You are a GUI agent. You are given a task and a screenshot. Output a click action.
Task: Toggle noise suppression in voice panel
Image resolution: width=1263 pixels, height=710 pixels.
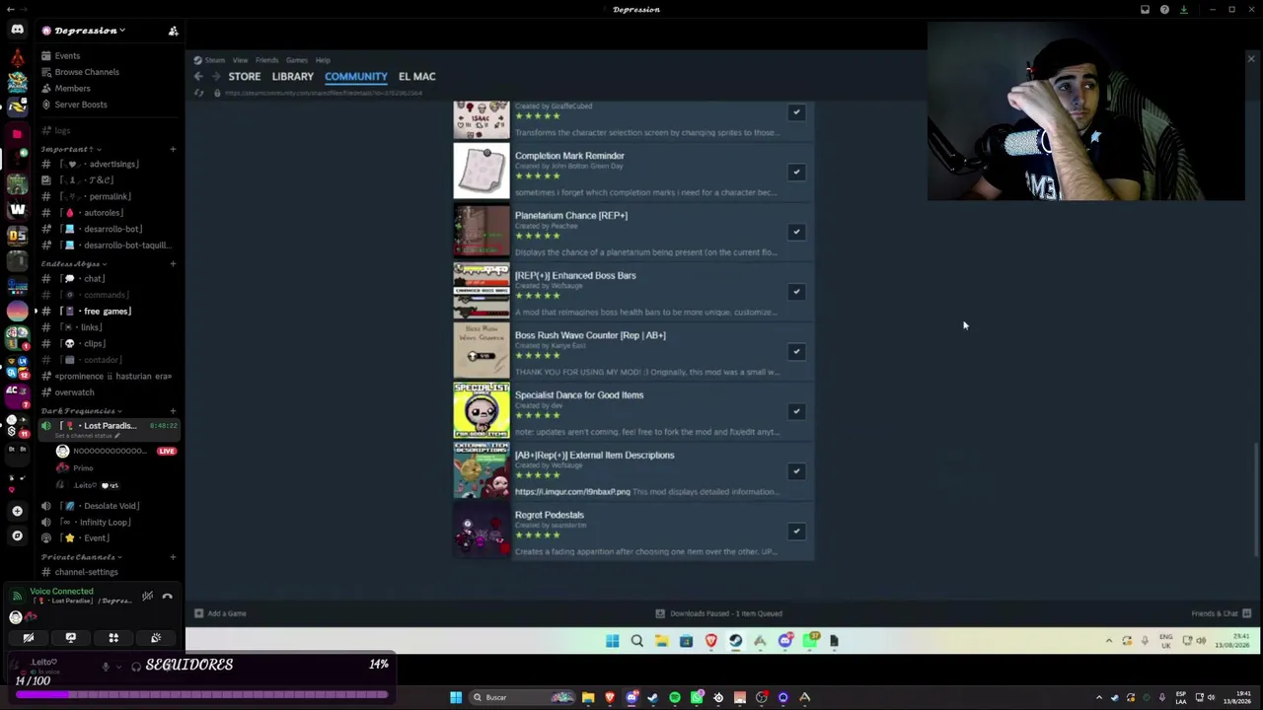tap(147, 596)
